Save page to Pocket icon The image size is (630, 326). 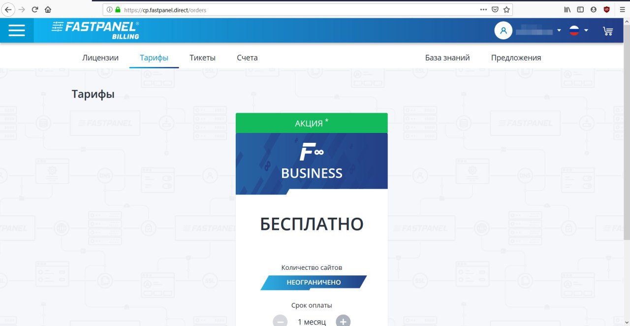click(x=495, y=9)
